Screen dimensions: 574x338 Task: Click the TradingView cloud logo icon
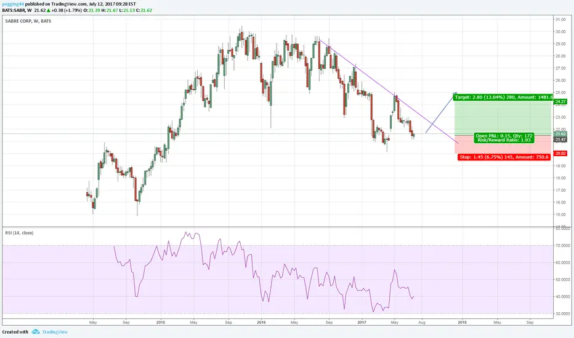point(36,331)
